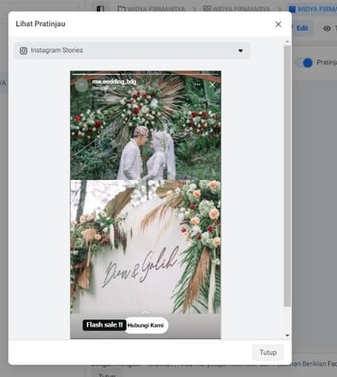Close the Lihat Pratinjau dialog
Image resolution: width=337 pixels, height=377 pixels.
[278, 24]
